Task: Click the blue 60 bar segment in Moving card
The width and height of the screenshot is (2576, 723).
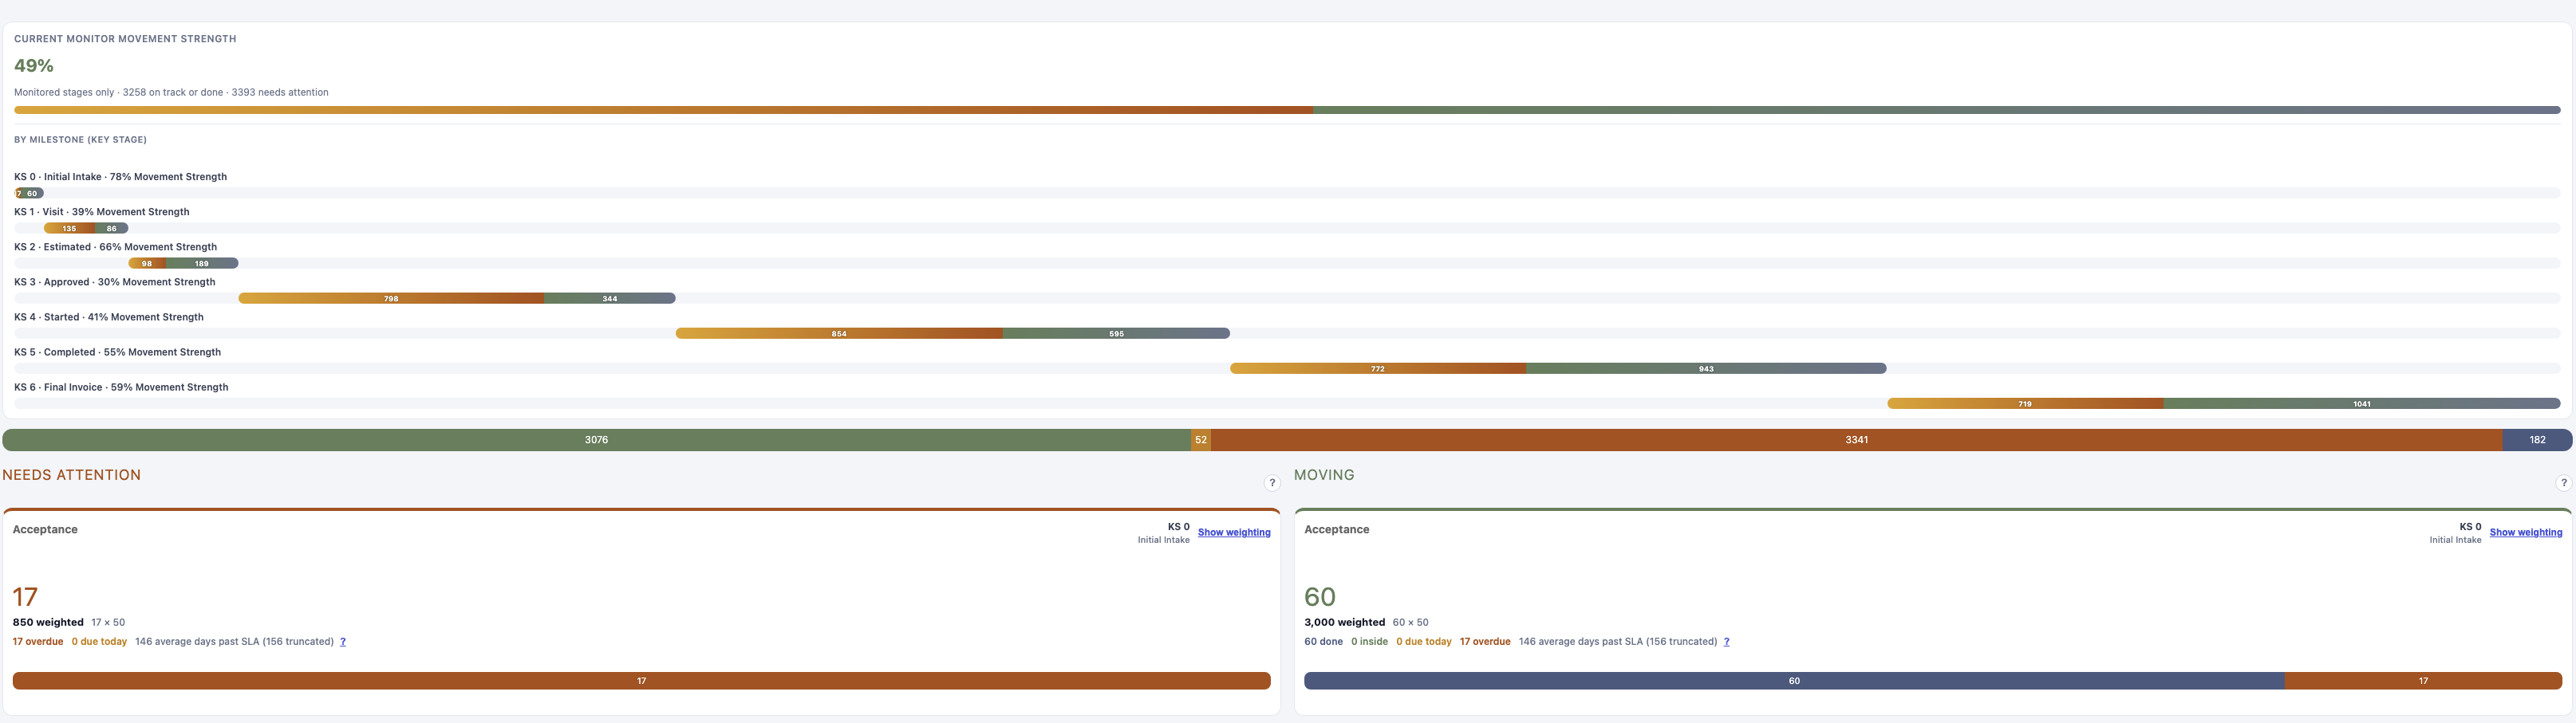Action: coord(1794,681)
